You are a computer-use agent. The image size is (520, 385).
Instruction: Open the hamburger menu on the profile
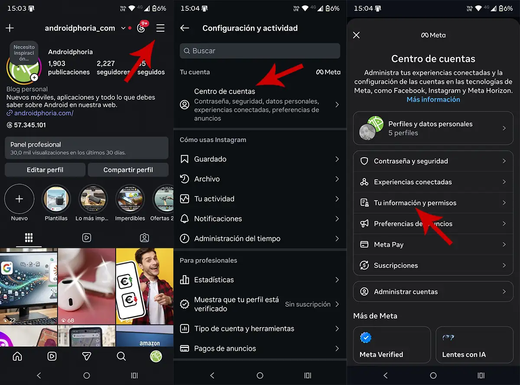click(x=160, y=28)
